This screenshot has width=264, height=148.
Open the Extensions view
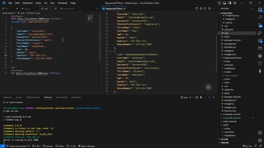(260, 40)
